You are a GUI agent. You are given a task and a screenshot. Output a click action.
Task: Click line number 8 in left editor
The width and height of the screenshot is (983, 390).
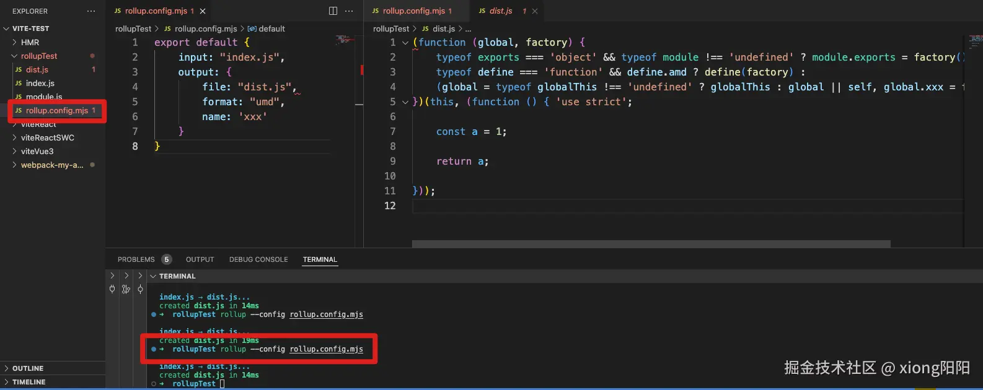[135, 147]
